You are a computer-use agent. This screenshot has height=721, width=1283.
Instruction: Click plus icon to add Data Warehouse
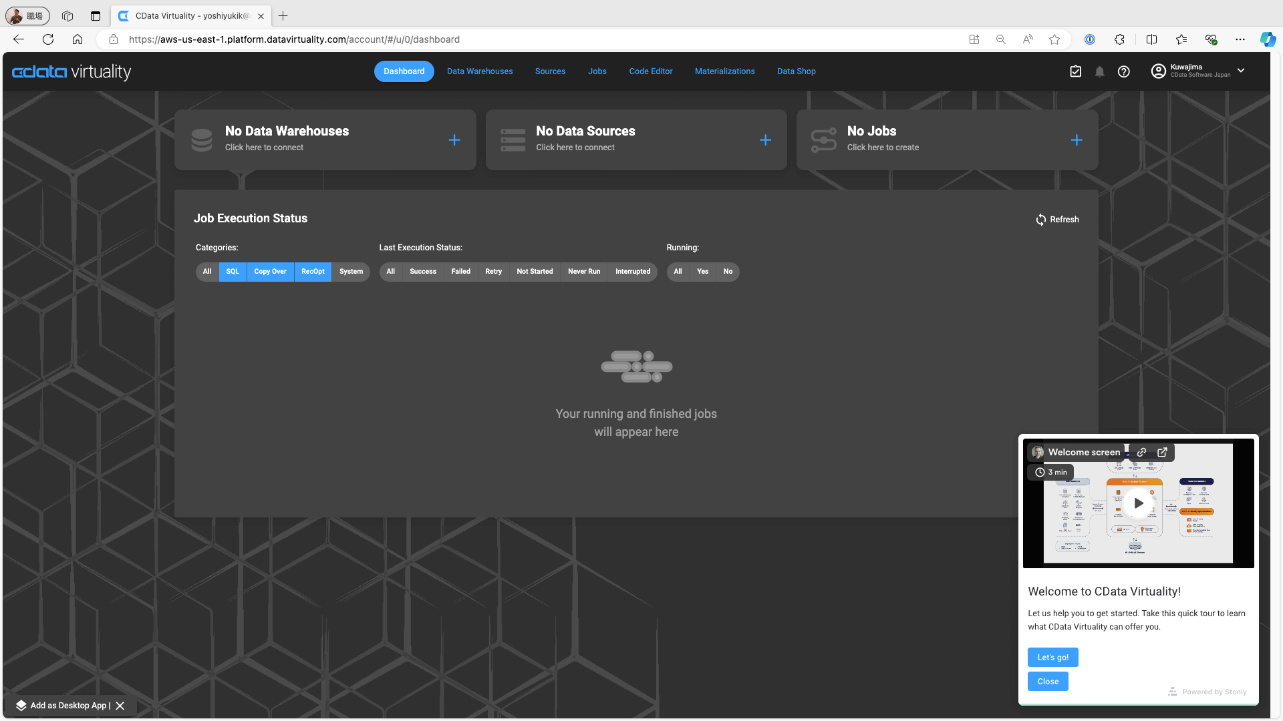point(454,140)
